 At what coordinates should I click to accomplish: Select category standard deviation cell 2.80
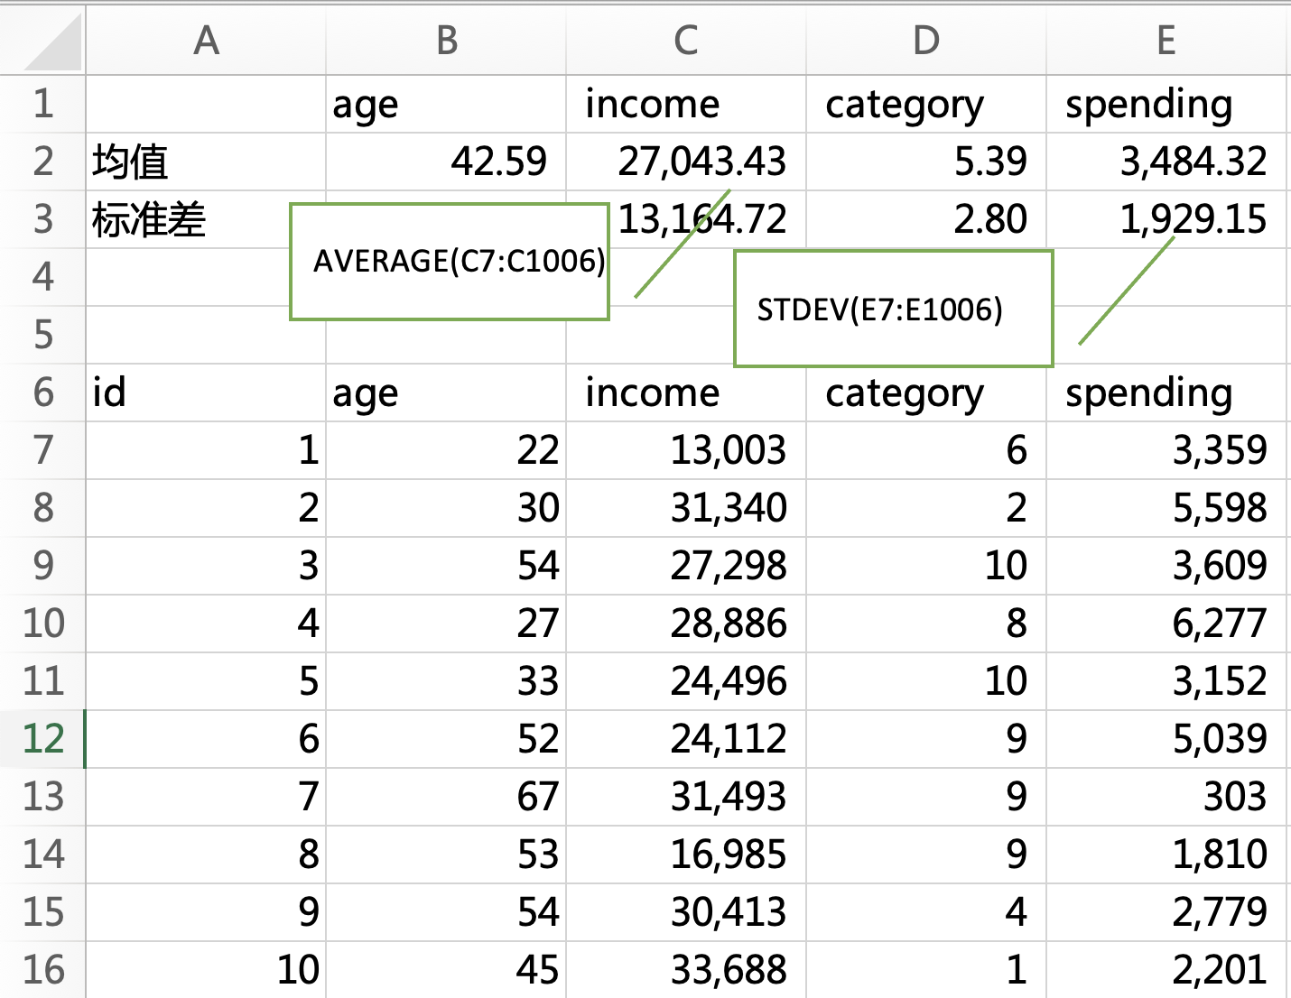coord(926,219)
